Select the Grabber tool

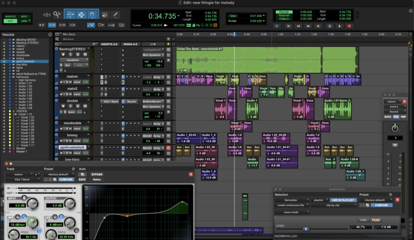point(93,14)
